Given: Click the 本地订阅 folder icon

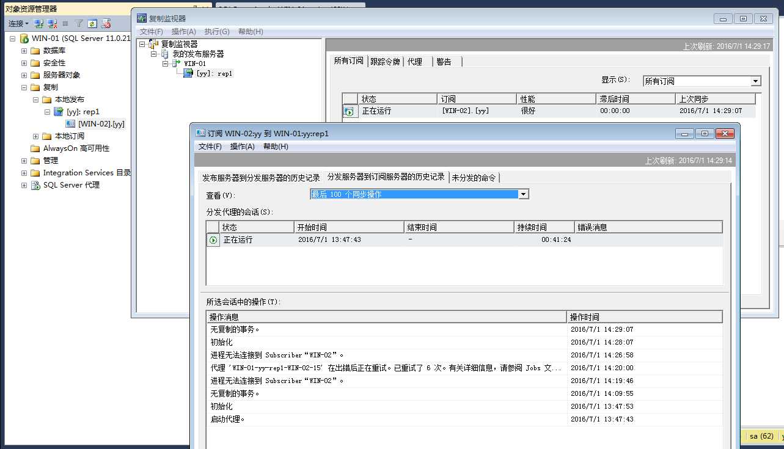Looking at the screenshot, I should point(47,136).
